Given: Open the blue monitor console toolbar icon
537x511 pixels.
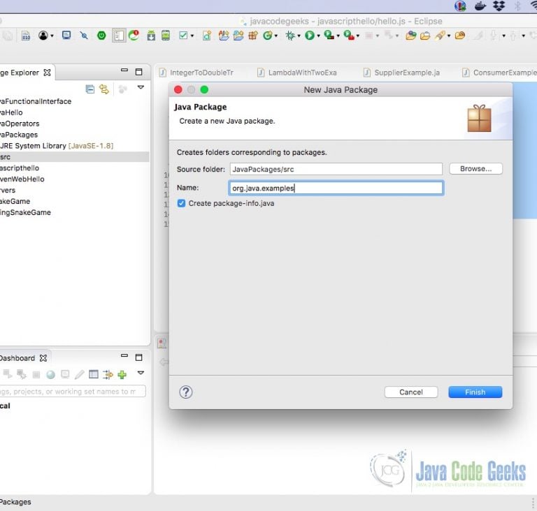Looking at the screenshot, I should (x=66, y=35).
